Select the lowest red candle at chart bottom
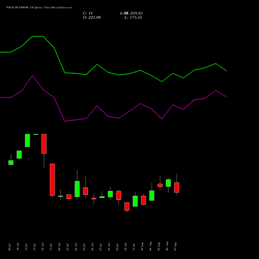The width and height of the screenshot is (259, 259). pyautogui.click(x=127, y=206)
